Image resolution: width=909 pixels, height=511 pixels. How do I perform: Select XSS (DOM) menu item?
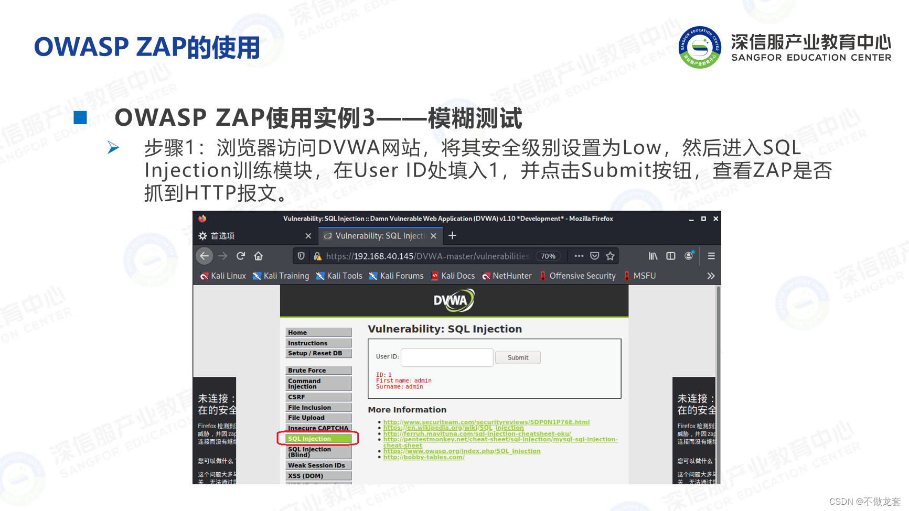coord(318,476)
